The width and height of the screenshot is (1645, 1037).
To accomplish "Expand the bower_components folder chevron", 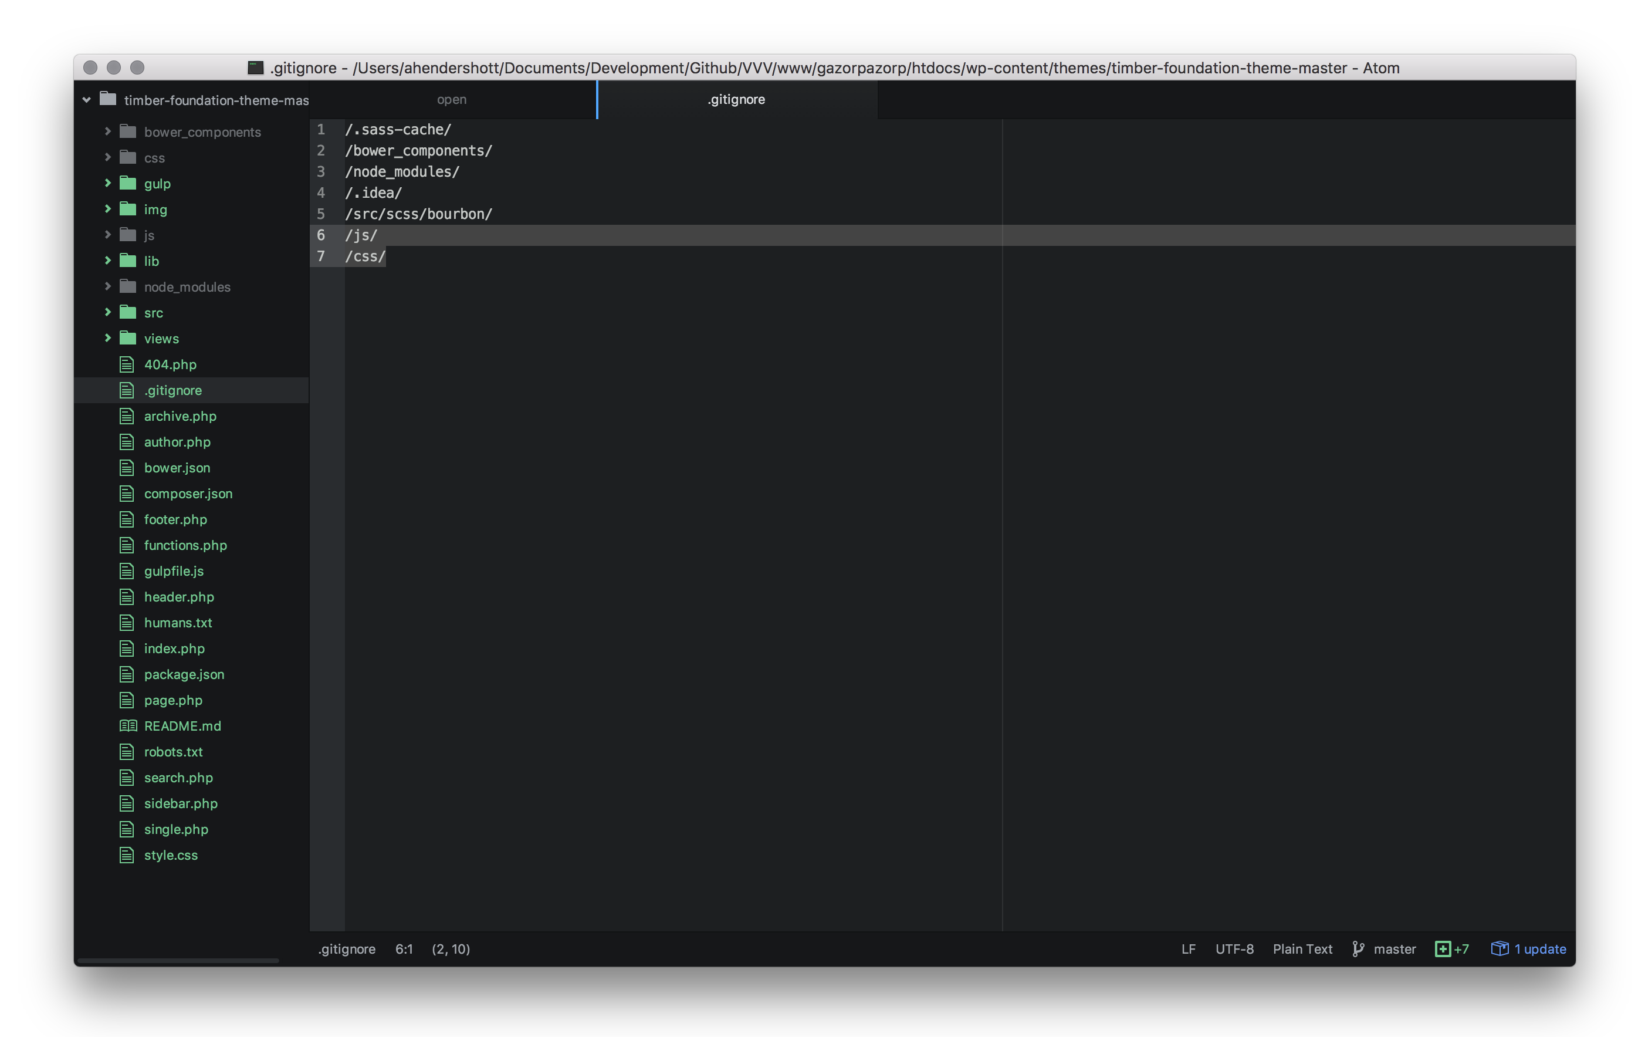I will click(107, 131).
